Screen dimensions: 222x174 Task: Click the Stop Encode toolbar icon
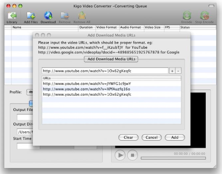[204, 18]
